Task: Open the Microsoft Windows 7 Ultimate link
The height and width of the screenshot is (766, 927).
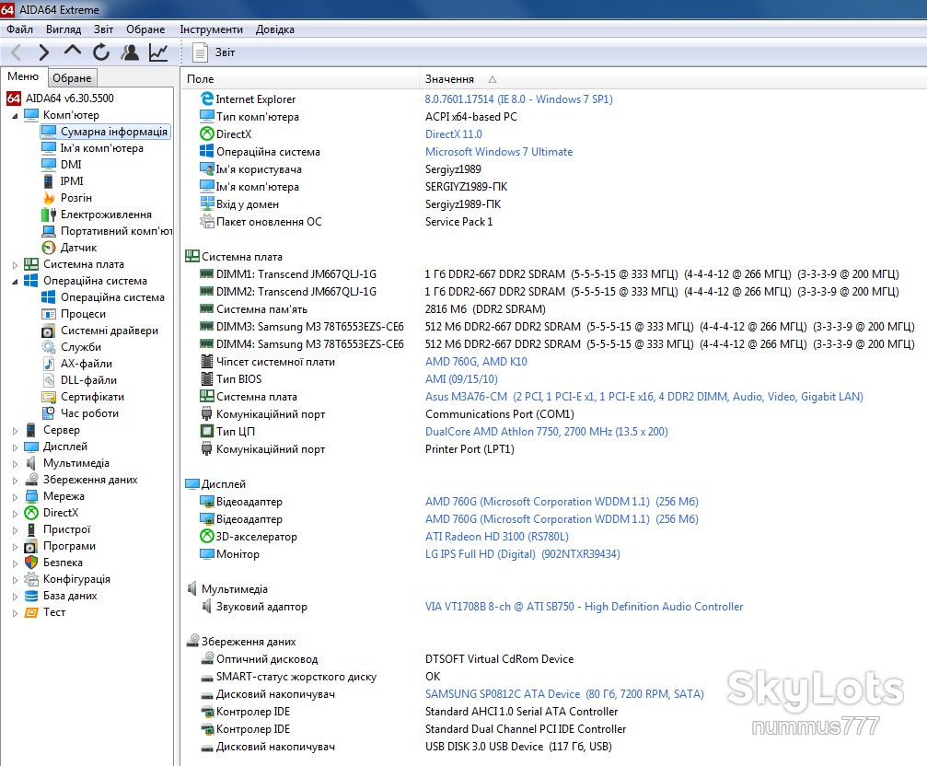Action: pos(499,152)
